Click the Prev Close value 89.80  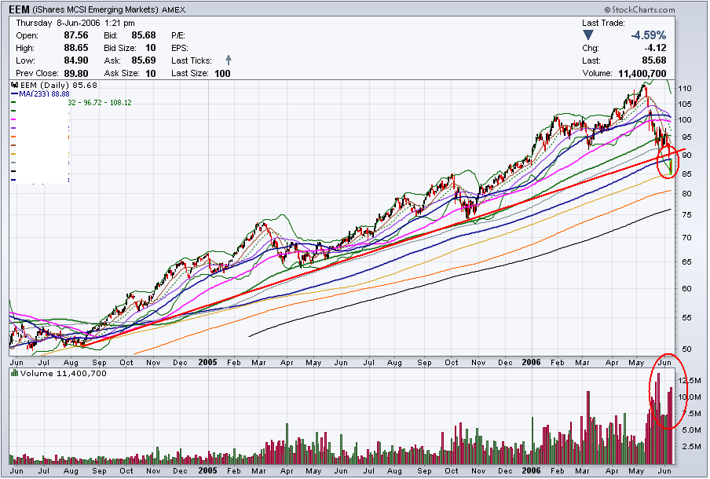pos(75,73)
